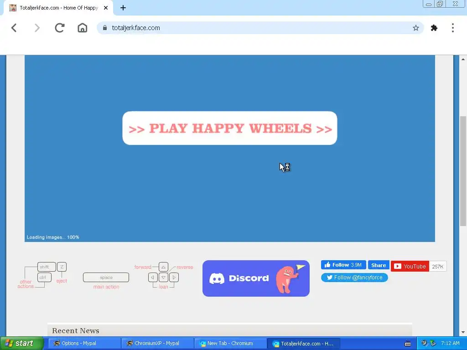
Task: Click the on-screen keyboard tray icon
Action: 408,344
